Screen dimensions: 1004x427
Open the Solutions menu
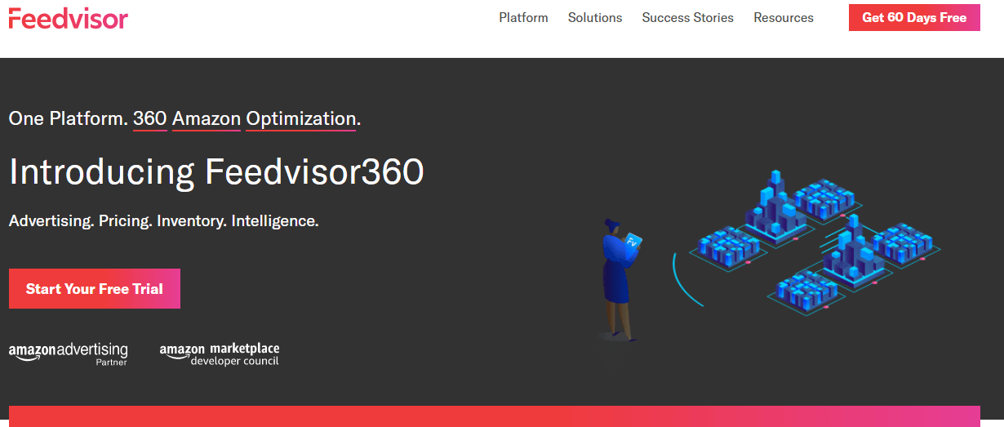pyautogui.click(x=595, y=17)
